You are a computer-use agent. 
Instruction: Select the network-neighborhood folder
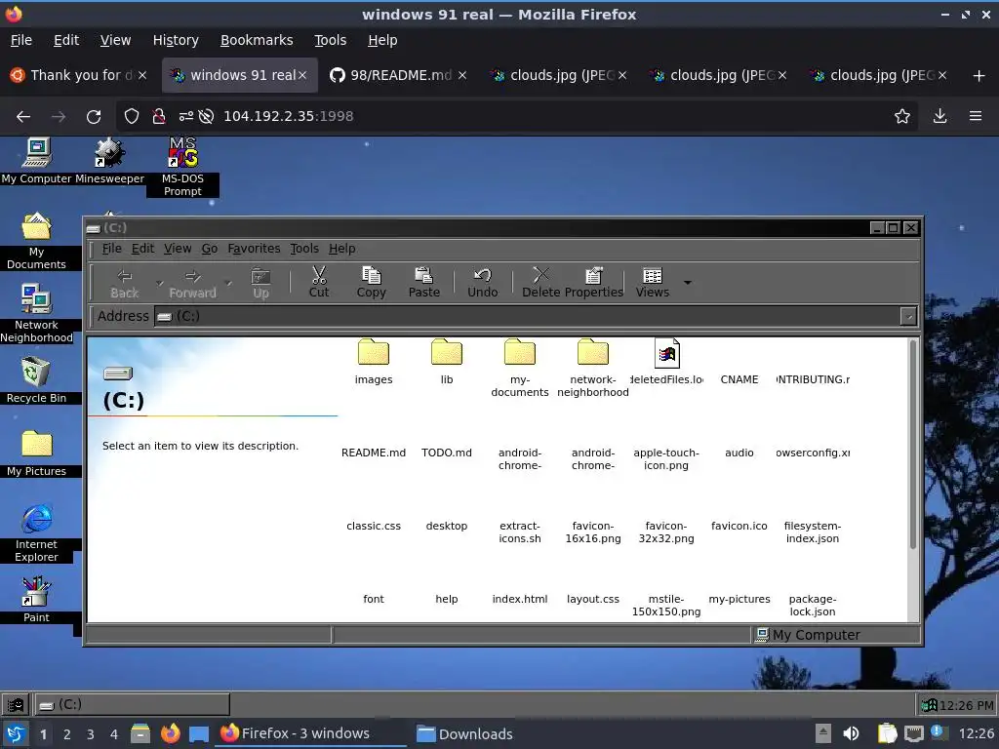(593, 368)
